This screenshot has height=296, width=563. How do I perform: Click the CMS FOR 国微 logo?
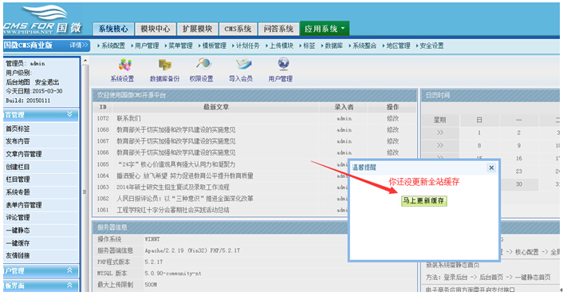click(x=42, y=20)
